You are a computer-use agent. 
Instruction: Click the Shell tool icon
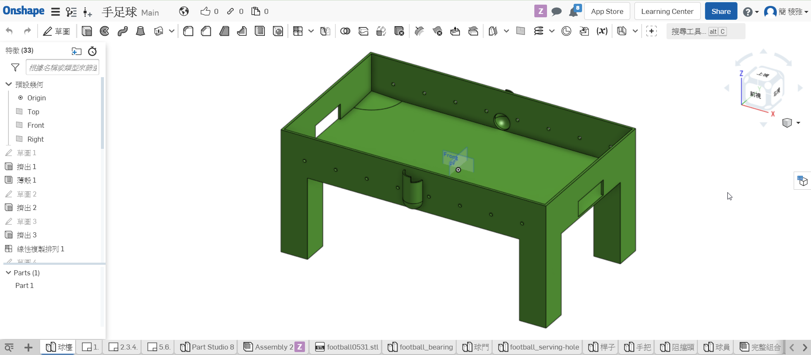260,31
